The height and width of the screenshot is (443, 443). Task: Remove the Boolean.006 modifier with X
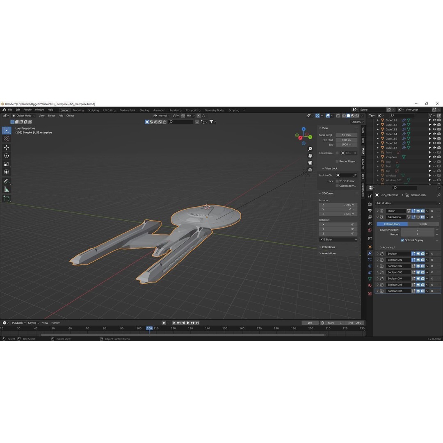pyautogui.click(x=432, y=291)
